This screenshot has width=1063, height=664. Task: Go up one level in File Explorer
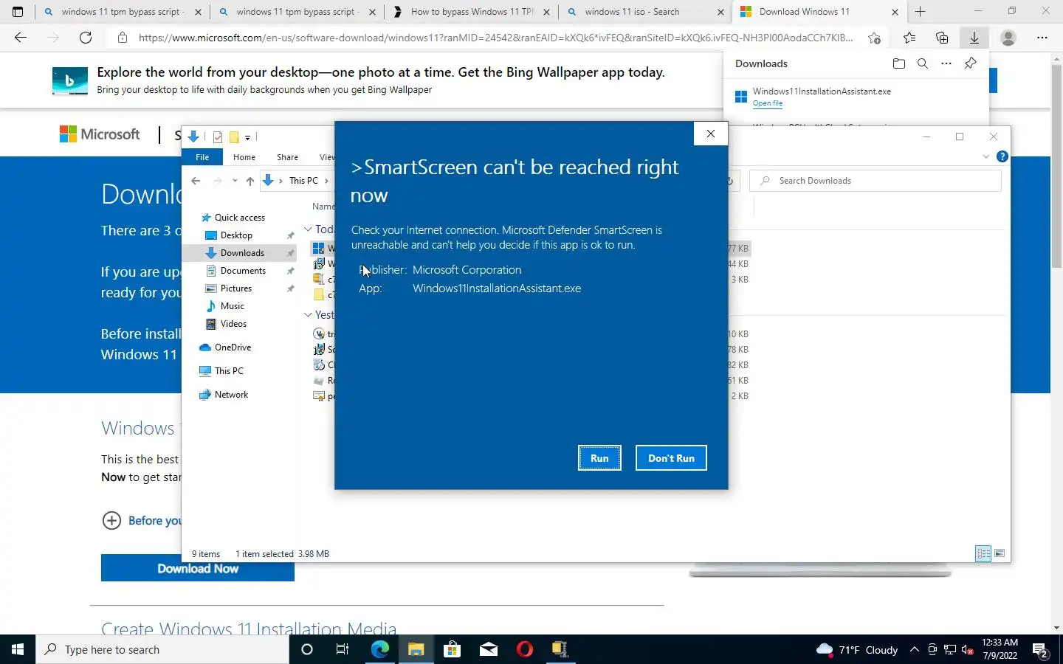point(250,181)
